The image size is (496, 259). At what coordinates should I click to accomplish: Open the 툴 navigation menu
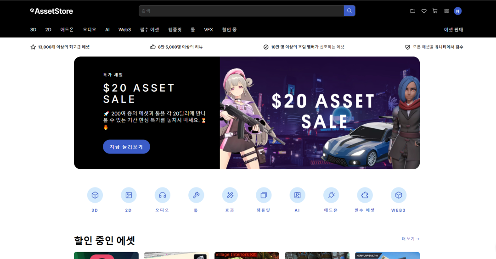click(x=193, y=30)
